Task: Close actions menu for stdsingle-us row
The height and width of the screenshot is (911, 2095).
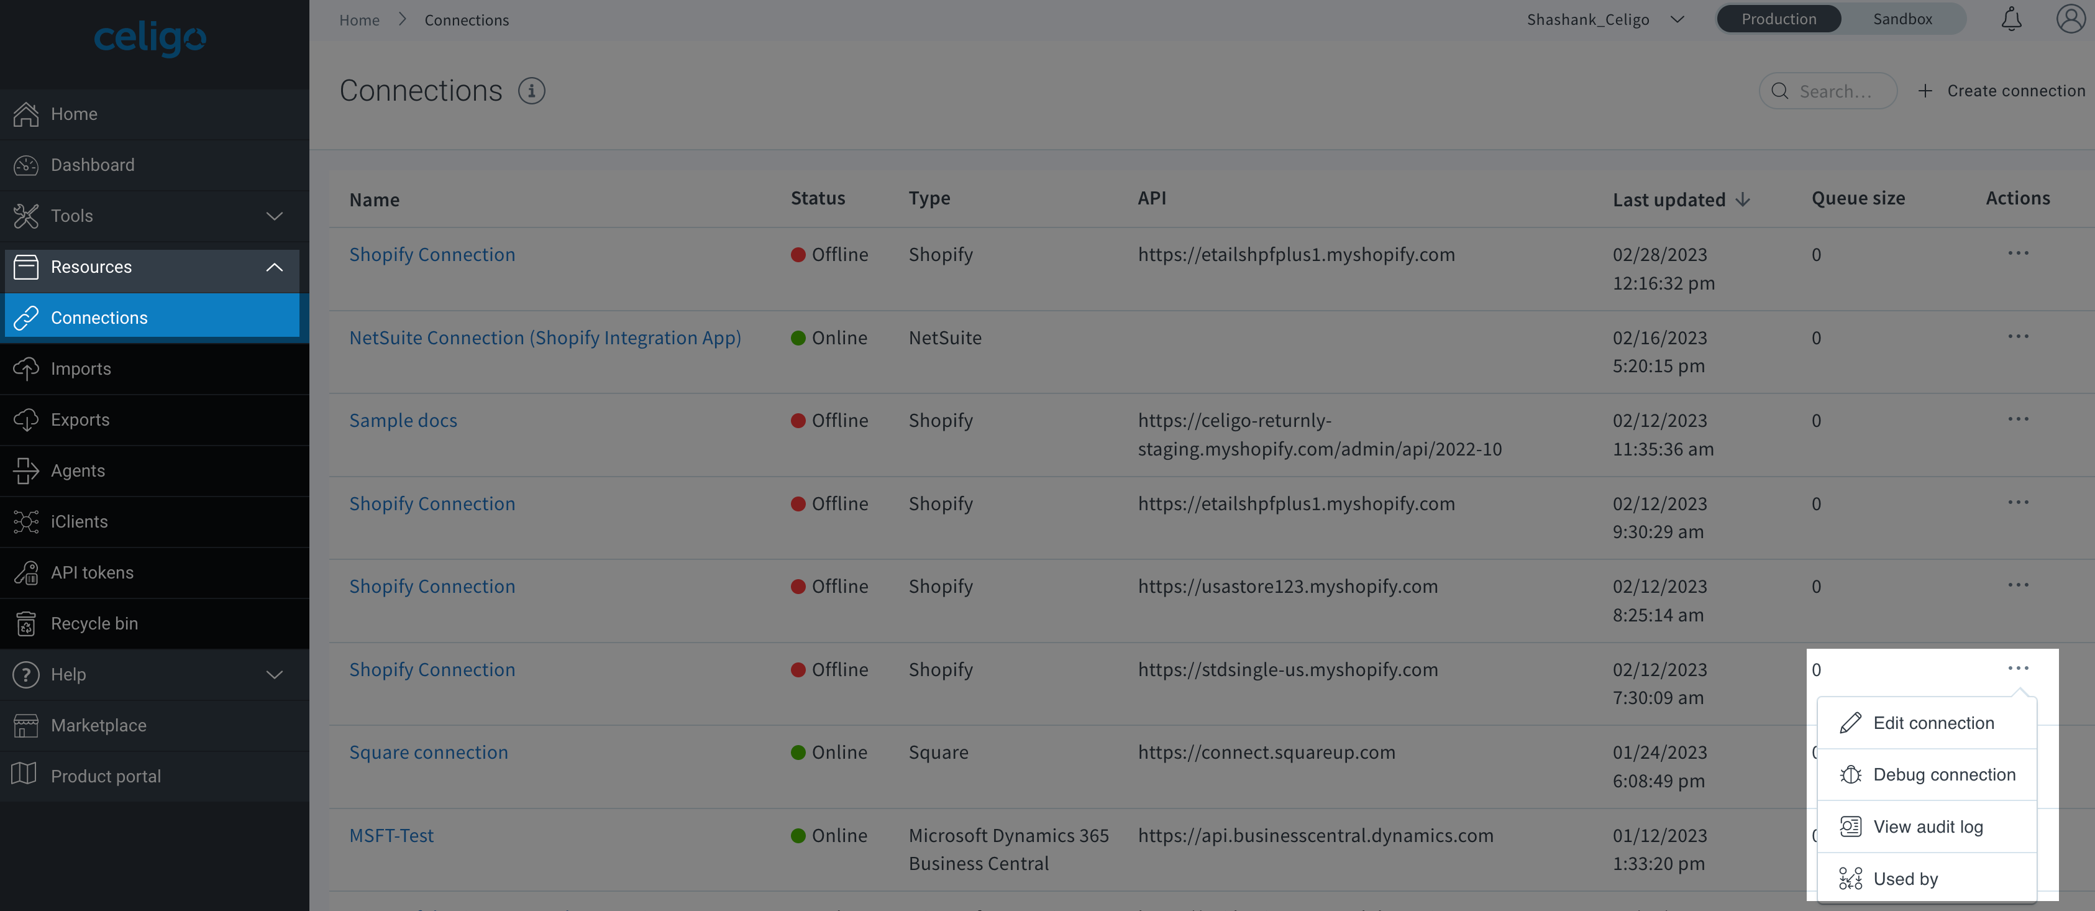Action: click(2018, 668)
